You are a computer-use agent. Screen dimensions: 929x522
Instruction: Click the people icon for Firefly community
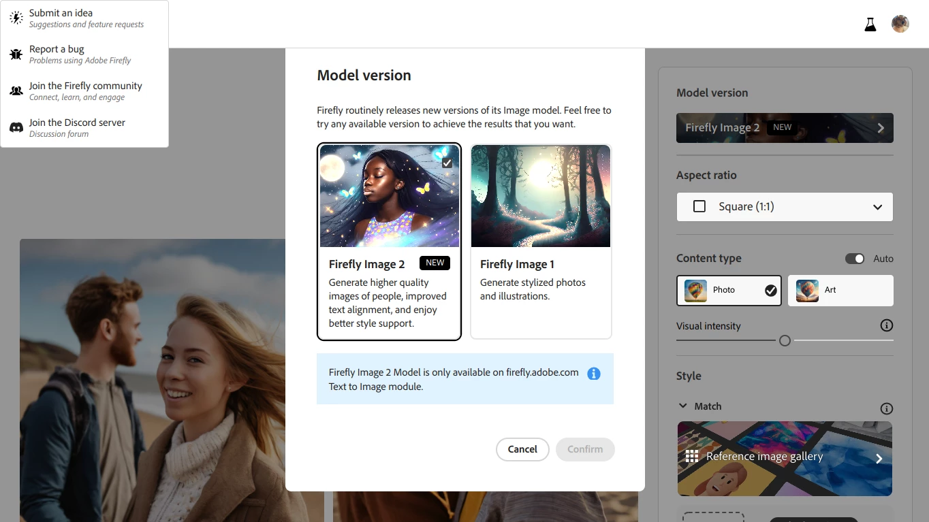[16, 91]
